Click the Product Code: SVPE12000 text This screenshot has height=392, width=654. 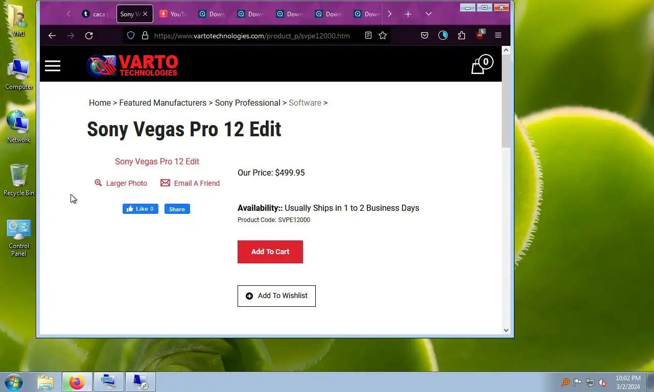pos(274,220)
